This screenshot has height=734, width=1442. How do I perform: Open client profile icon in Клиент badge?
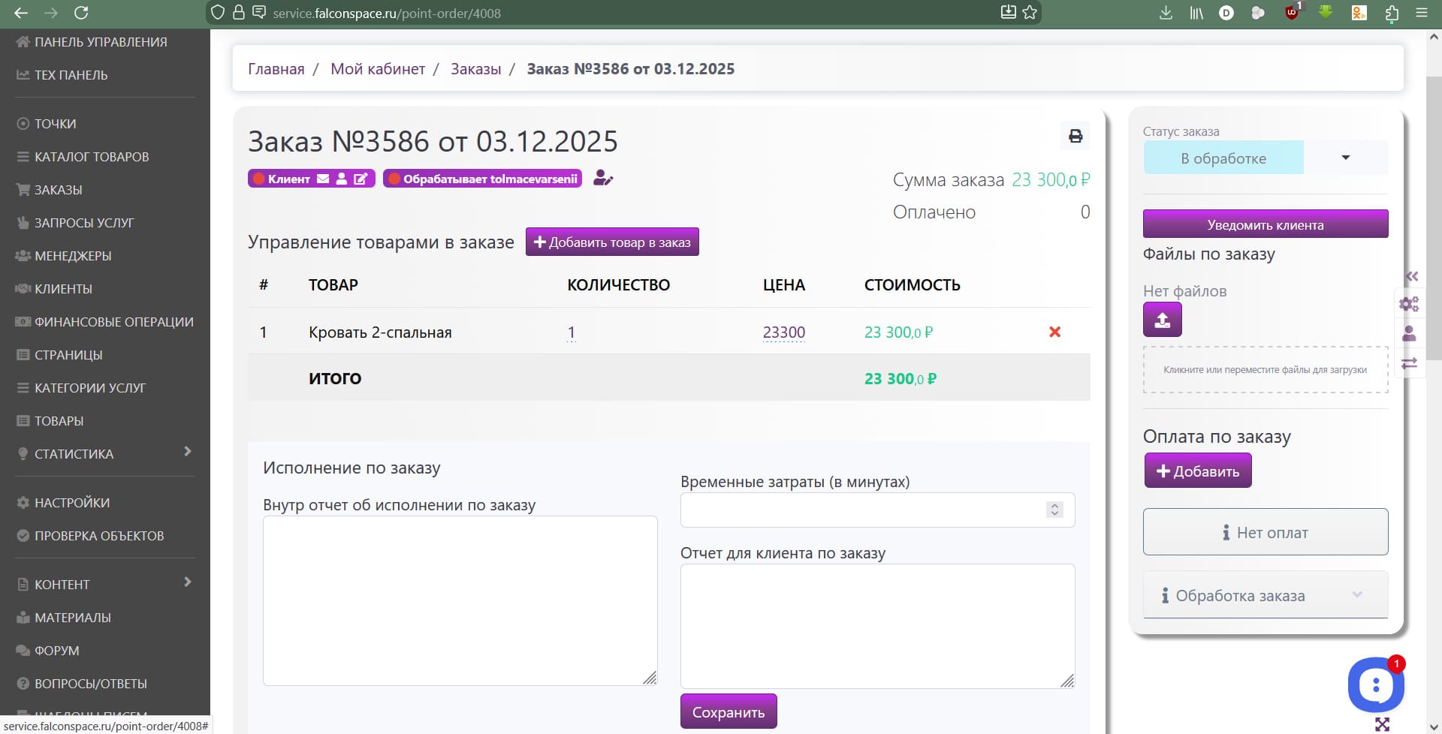pyautogui.click(x=342, y=179)
